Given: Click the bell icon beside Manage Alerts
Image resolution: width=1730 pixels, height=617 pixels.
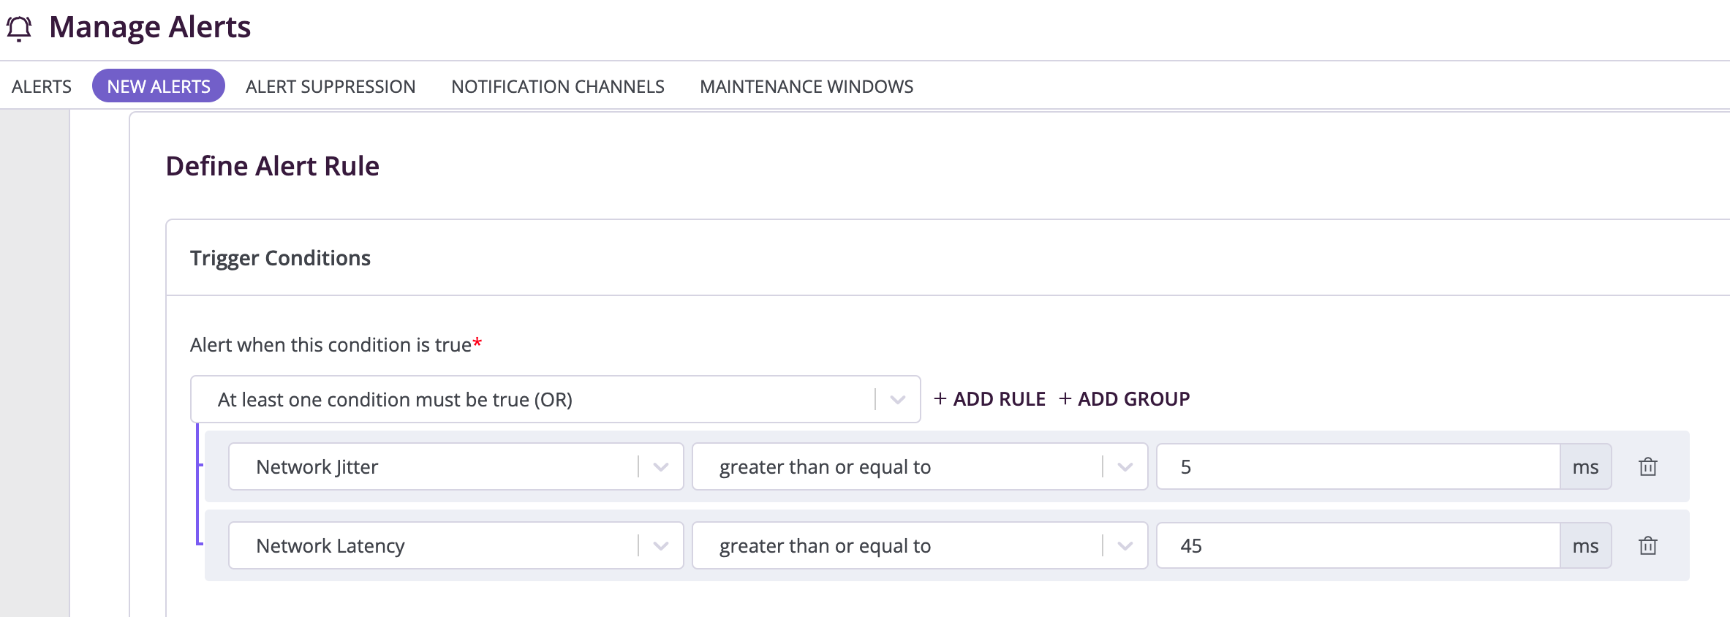Looking at the screenshot, I should point(19,29).
